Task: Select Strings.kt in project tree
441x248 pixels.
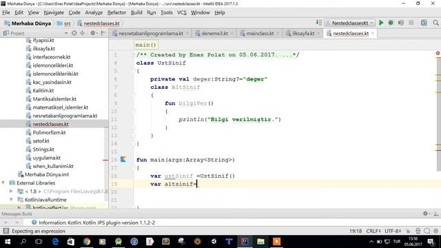Action: [x=43, y=149]
